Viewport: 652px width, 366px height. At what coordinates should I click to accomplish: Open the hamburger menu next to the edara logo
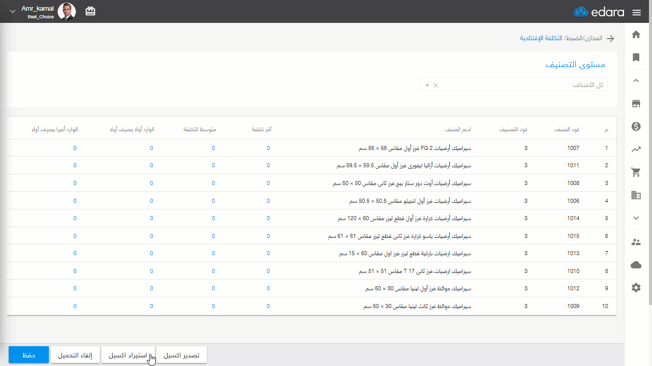pos(636,12)
